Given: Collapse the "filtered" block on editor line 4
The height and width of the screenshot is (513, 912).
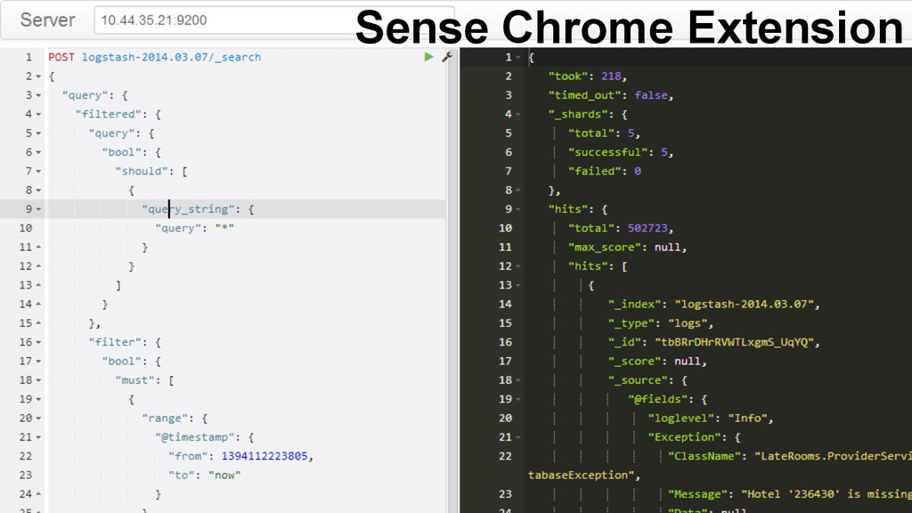Looking at the screenshot, I should (x=38, y=115).
